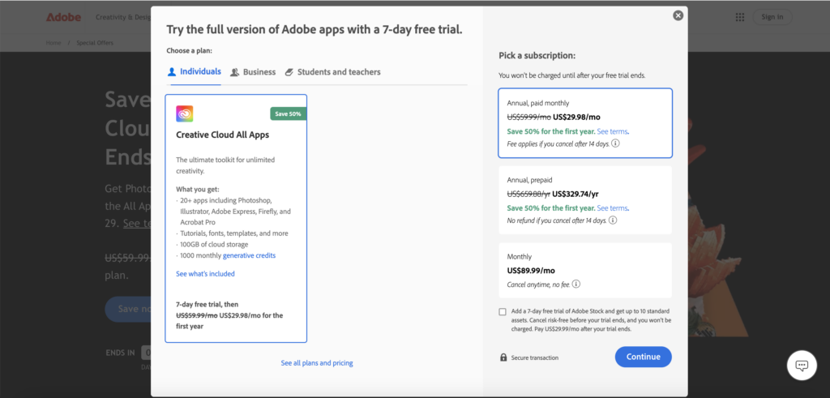Viewport: 830px width, 398px height.
Task: Open info icon for Annual paid monthly fee
Action: point(616,143)
